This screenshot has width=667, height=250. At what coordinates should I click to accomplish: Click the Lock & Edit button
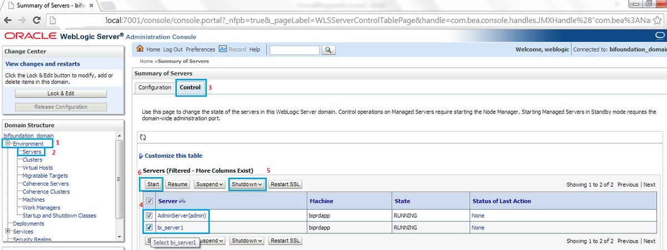(61, 93)
